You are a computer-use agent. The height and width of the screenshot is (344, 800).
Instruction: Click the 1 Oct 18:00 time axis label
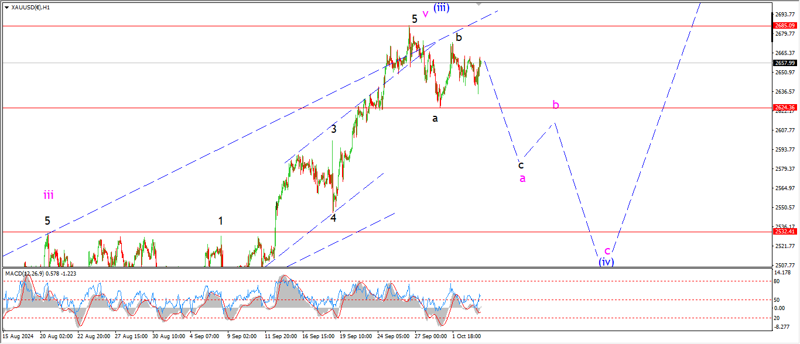(x=467, y=337)
